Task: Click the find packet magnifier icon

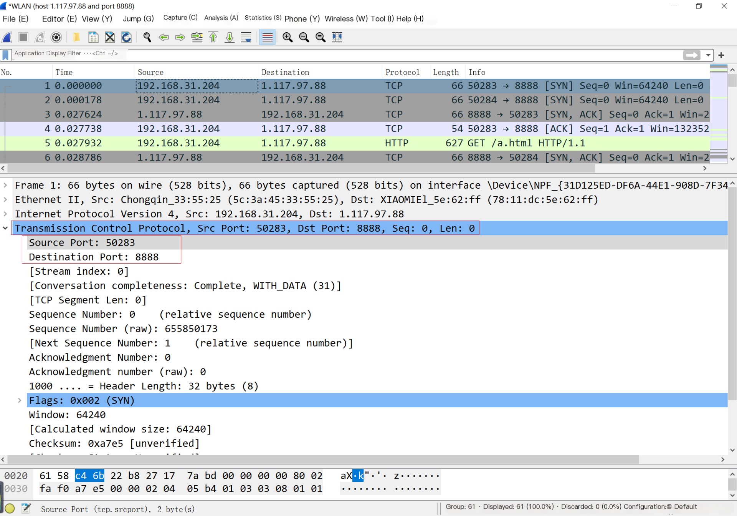Action: pos(147,37)
